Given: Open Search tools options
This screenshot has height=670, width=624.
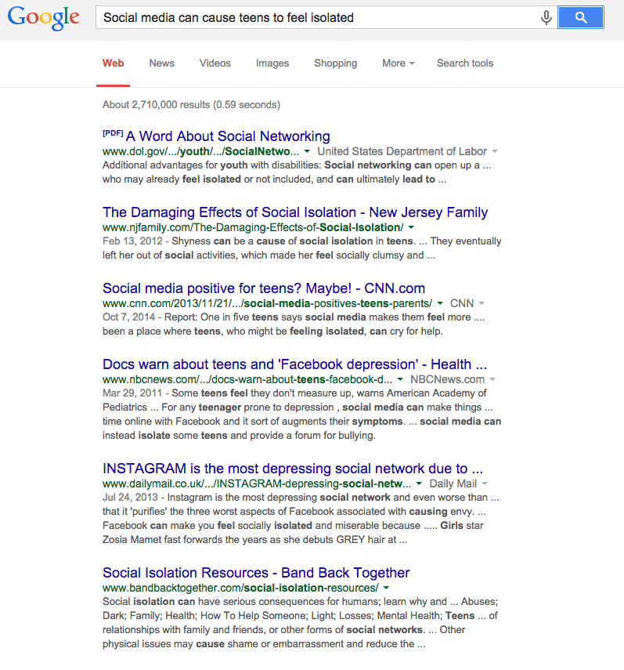Looking at the screenshot, I should coord(465,63).
